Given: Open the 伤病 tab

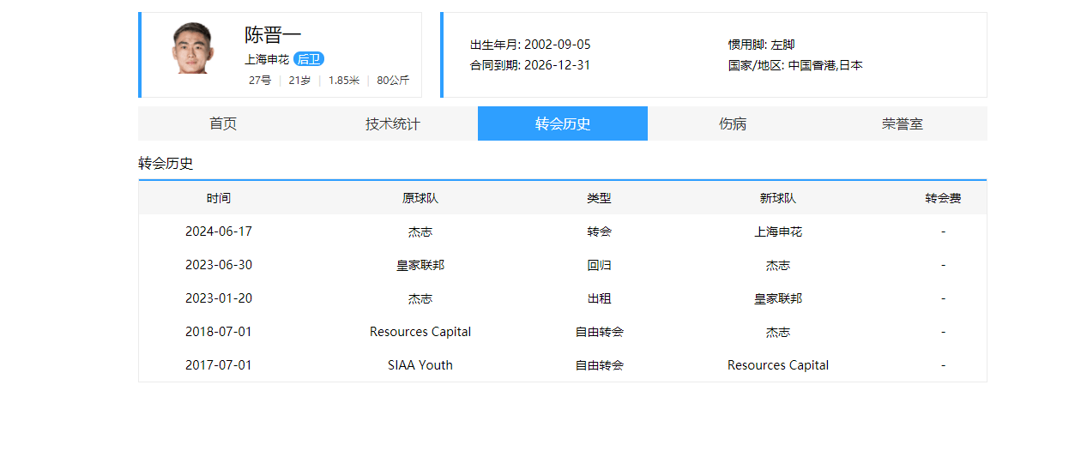Looking at the screenshot, I should (733, 123).
